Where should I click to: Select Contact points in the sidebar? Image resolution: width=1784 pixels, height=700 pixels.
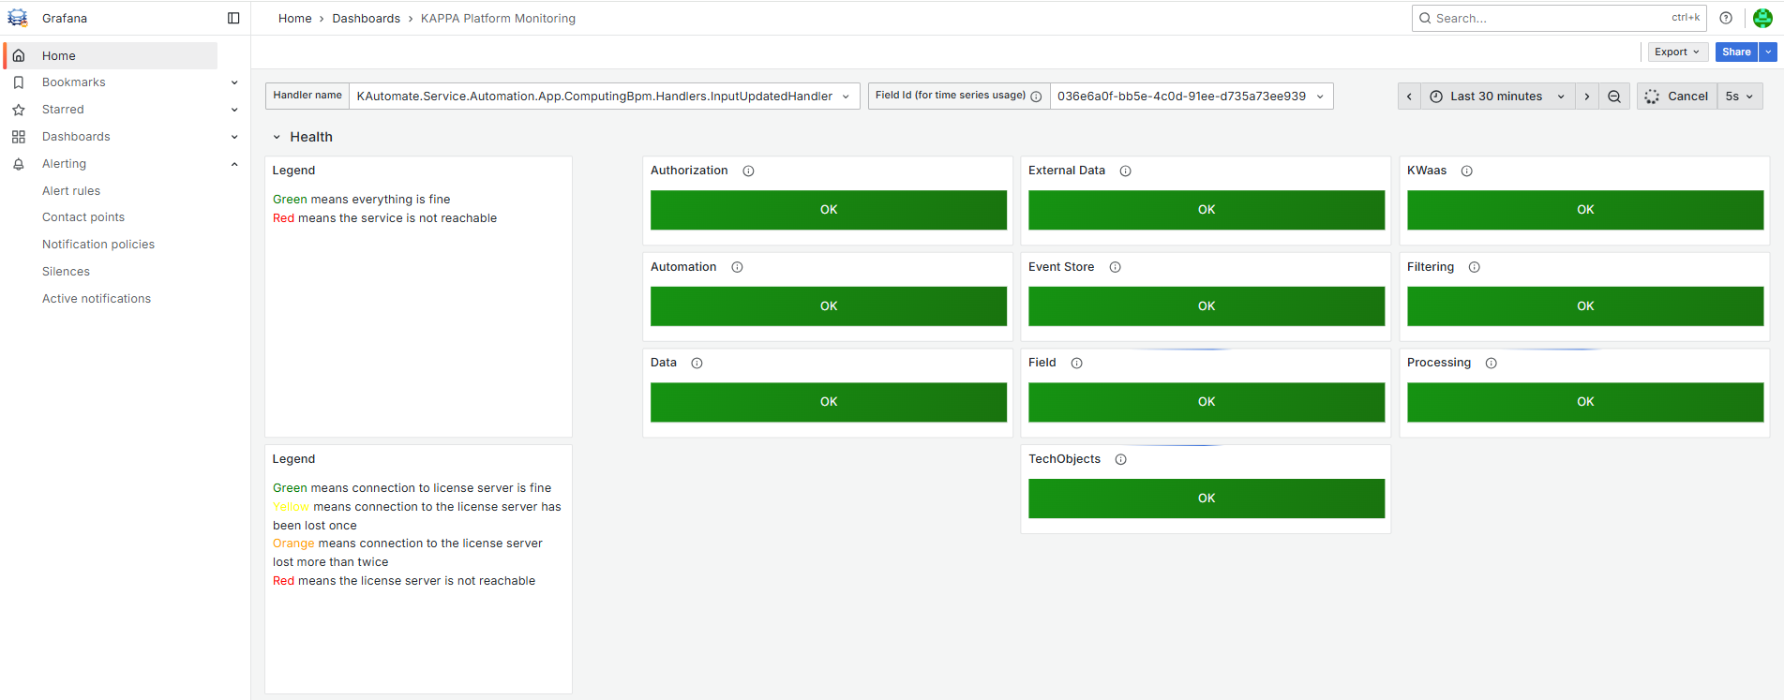click(x=83, y=217)
